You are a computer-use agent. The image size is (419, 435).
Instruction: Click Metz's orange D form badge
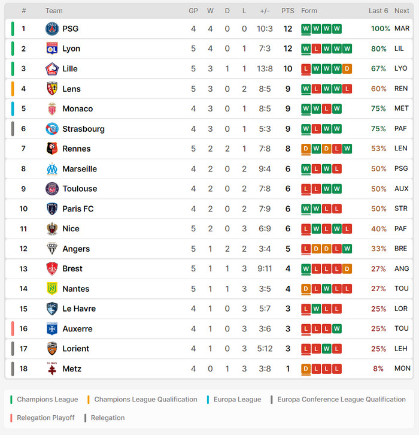coord(306,369)
